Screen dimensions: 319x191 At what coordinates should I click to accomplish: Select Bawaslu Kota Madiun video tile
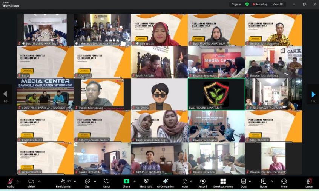273,62
